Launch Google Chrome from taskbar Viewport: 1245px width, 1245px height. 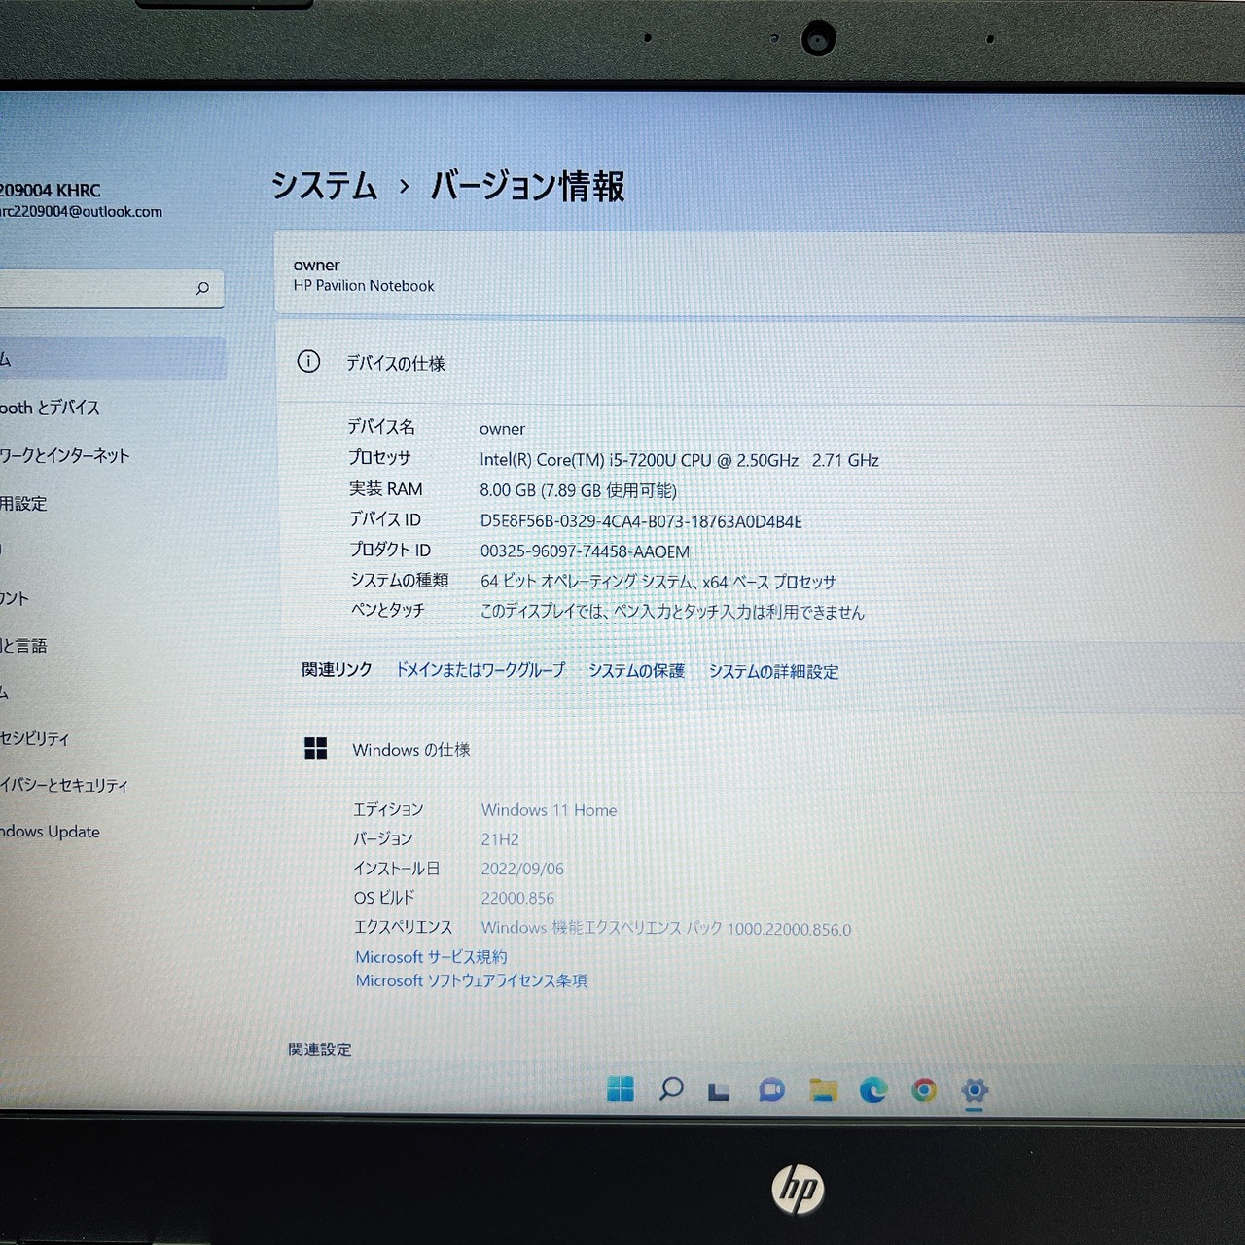tap(924, 1089)
